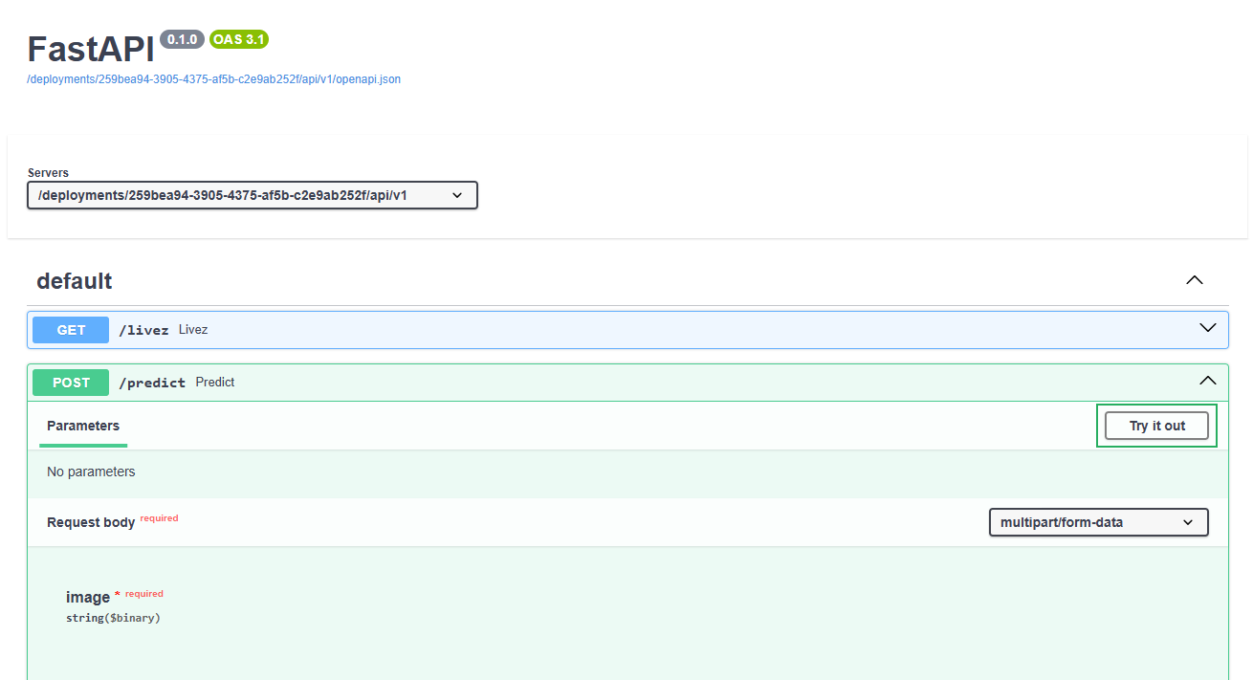The height and width of the screenshot is (680, 1253).
Task: Open the openapi.json link under the title
Action: 213,79
